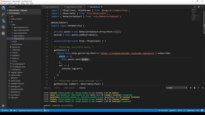The image size is (205, 115).
Task: Click TypeScript version 2.5.3 in status bar
Action: [197, 111]
